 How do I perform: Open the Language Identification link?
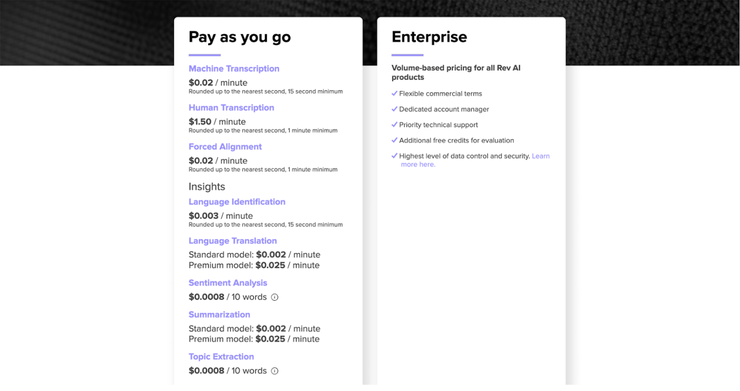click(x=237, y=202)
